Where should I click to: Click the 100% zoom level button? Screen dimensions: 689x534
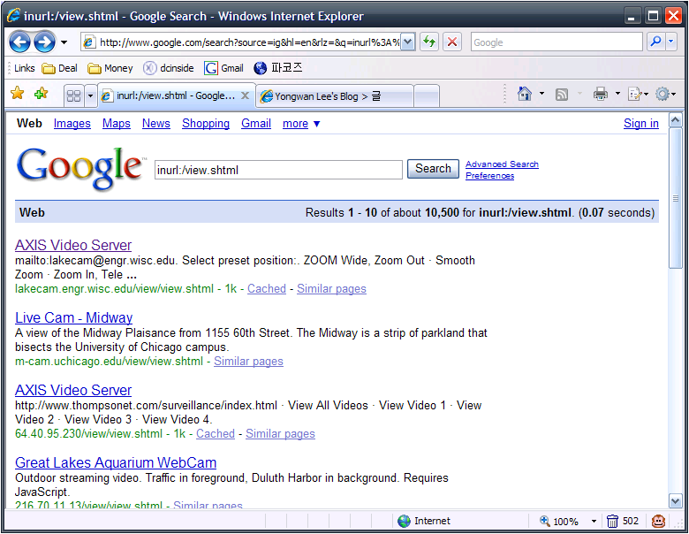point(559,522)
